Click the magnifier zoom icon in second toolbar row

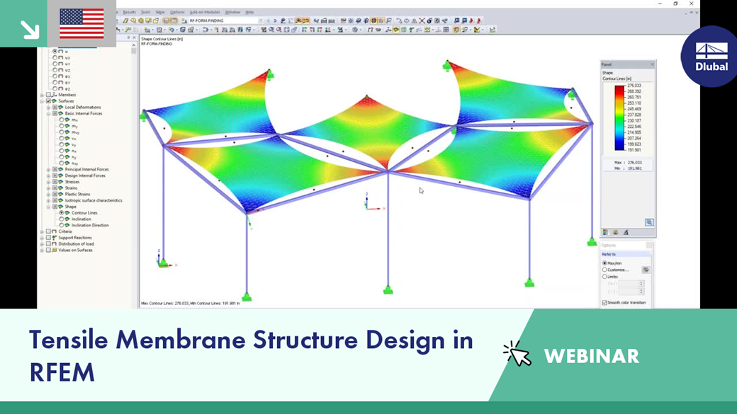pos(271,30)
